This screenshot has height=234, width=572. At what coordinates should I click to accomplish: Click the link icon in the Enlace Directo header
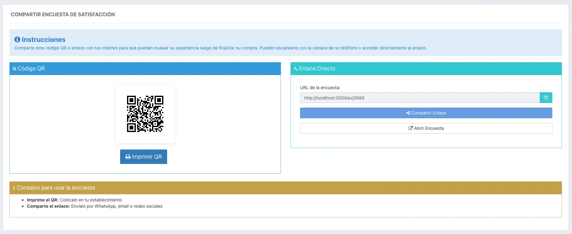pos(296,69)
